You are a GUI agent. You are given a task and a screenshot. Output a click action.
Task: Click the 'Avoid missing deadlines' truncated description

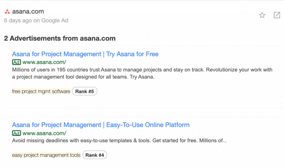(119, 141)
